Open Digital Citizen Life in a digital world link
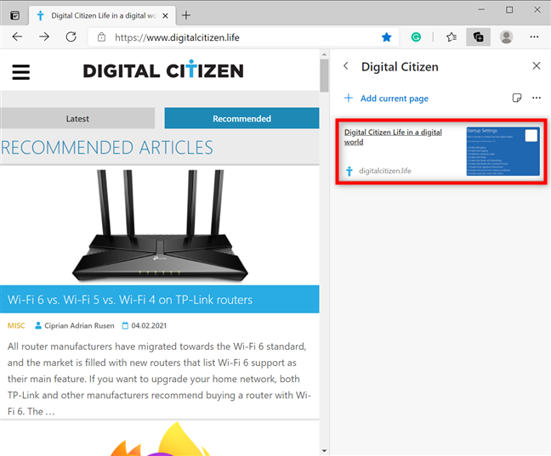 (393, 137)
